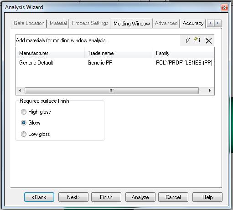Click the materials list horizontal scrollbar thumb

112,90
